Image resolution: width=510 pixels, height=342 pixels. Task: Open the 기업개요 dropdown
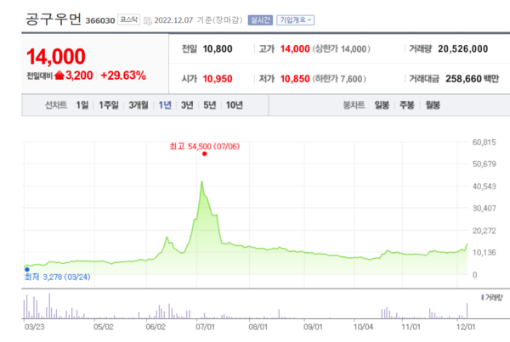click(x=295, y=20)
